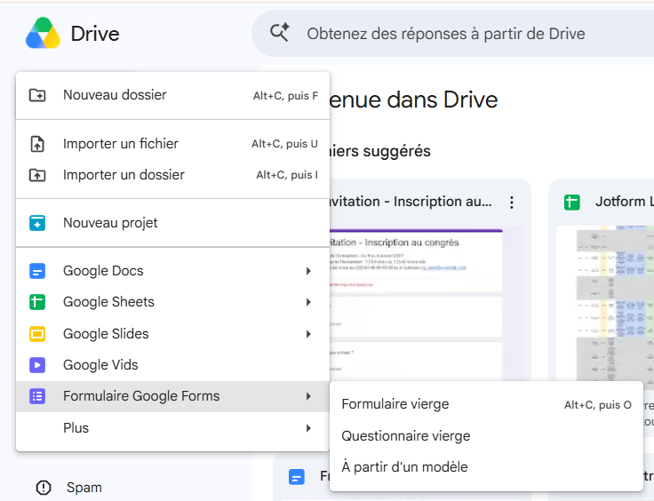Choose Questionnaire vierge
The width and height of the screenshot is (654, 501).
(486, 436)
